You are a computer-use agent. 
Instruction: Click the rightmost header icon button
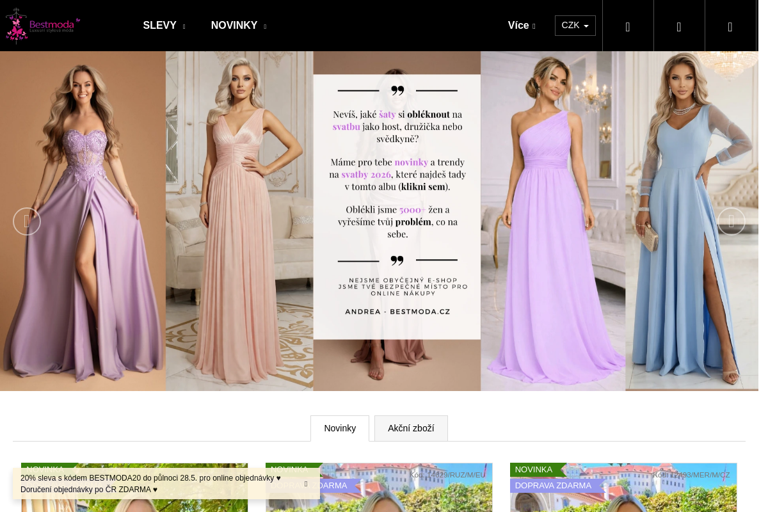click(x=730, y=26)
